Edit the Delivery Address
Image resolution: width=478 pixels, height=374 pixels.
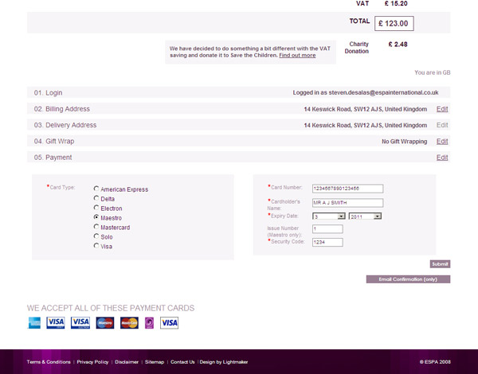(x=442, y=125)
